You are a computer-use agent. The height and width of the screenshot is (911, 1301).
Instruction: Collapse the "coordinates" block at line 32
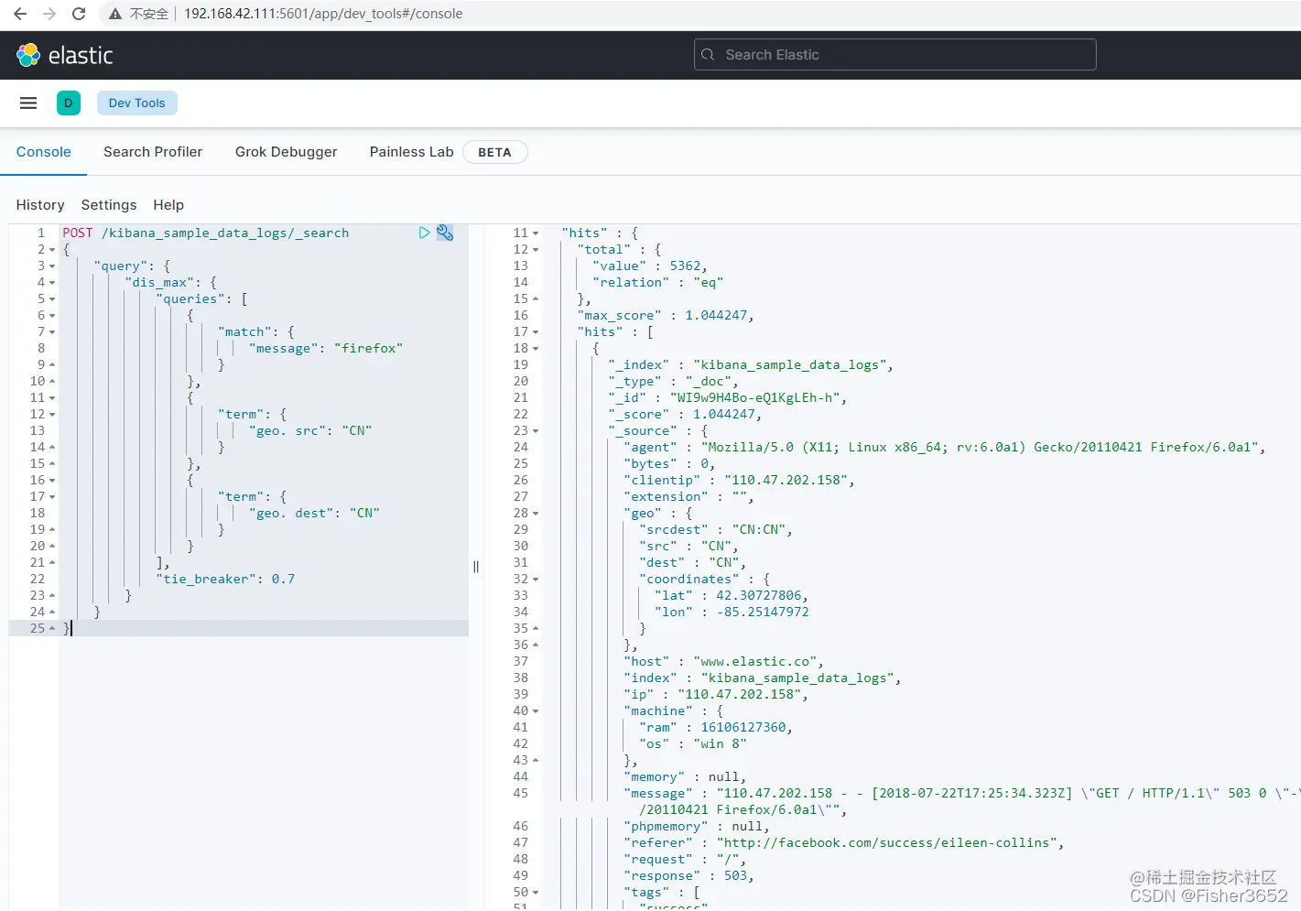[x=536, y=580]
